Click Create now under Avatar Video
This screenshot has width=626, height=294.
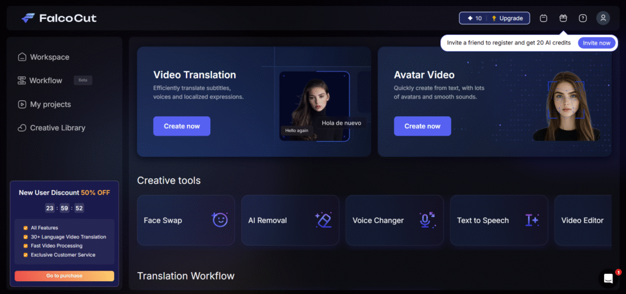coord(422,126)
